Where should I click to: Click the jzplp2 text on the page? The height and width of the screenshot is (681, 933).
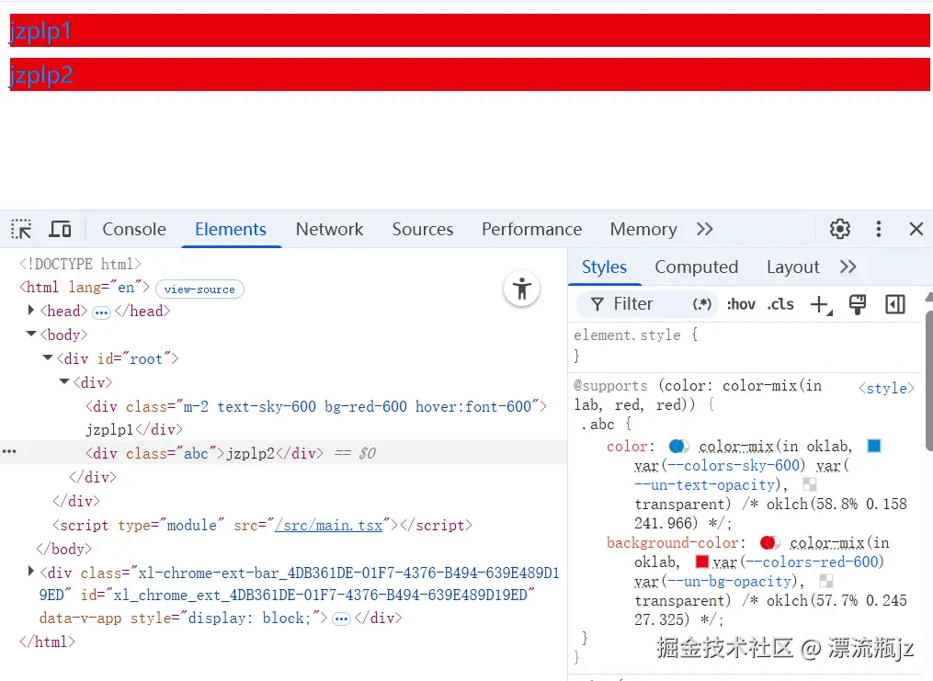click(x=40, y=75)
